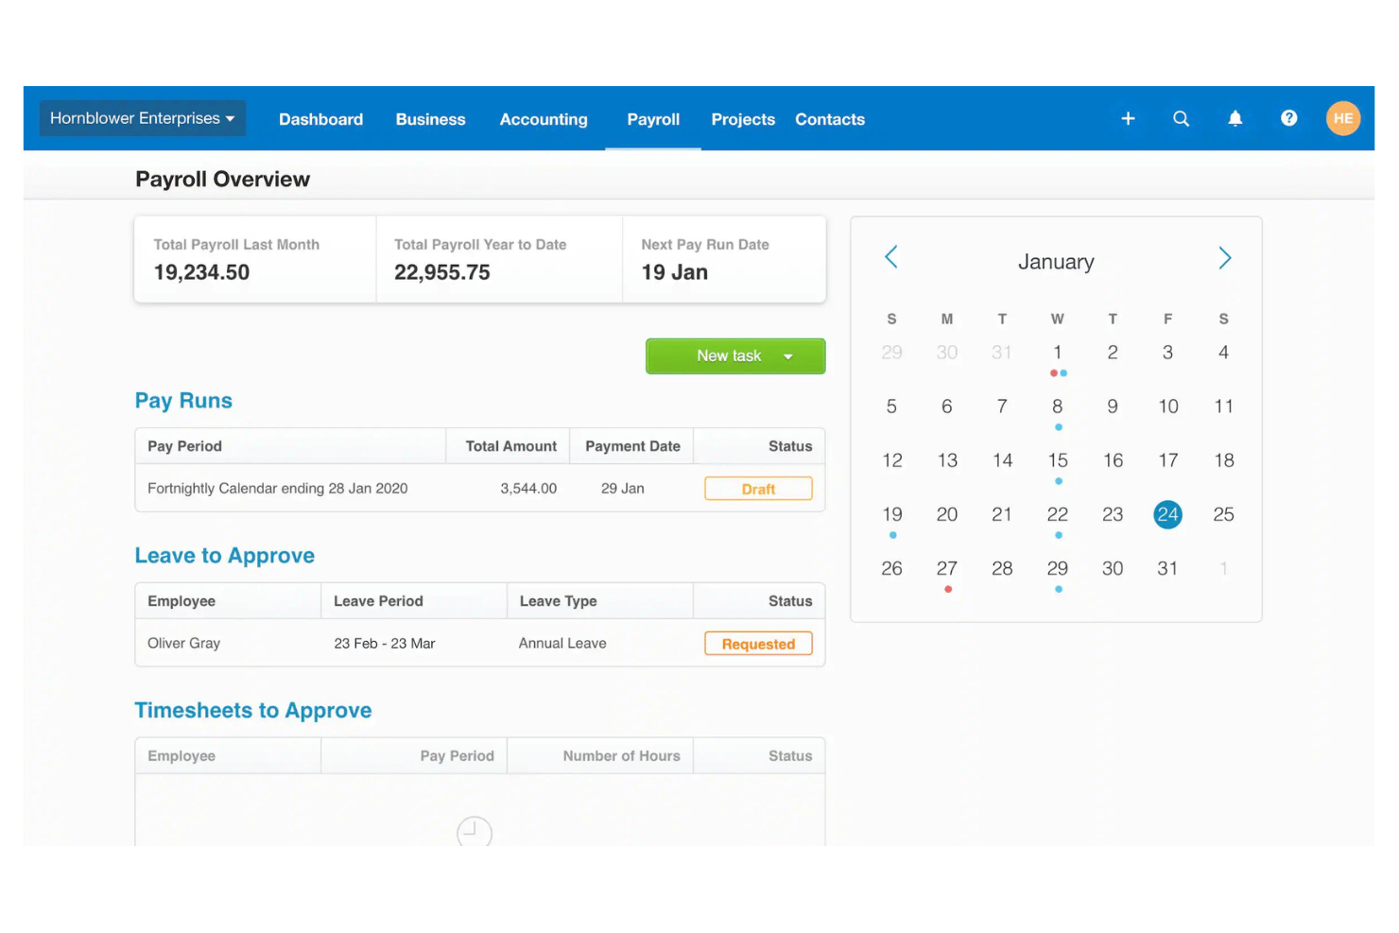Screen dimensions: 1399x933
Task: Select January 19 in the calendar
Action: click(892, 514)
